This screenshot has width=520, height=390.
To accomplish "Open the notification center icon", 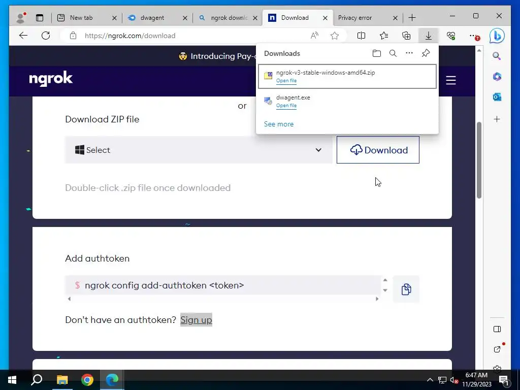I will click(504, 380).
